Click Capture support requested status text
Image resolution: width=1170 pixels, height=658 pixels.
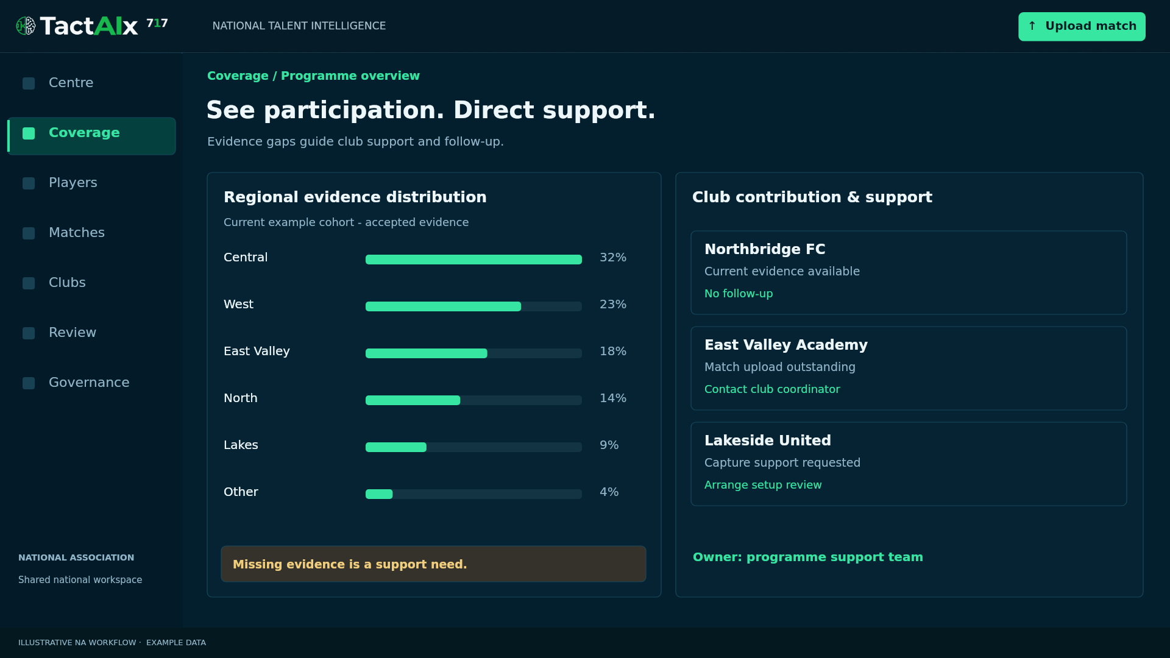coord(782,463)
